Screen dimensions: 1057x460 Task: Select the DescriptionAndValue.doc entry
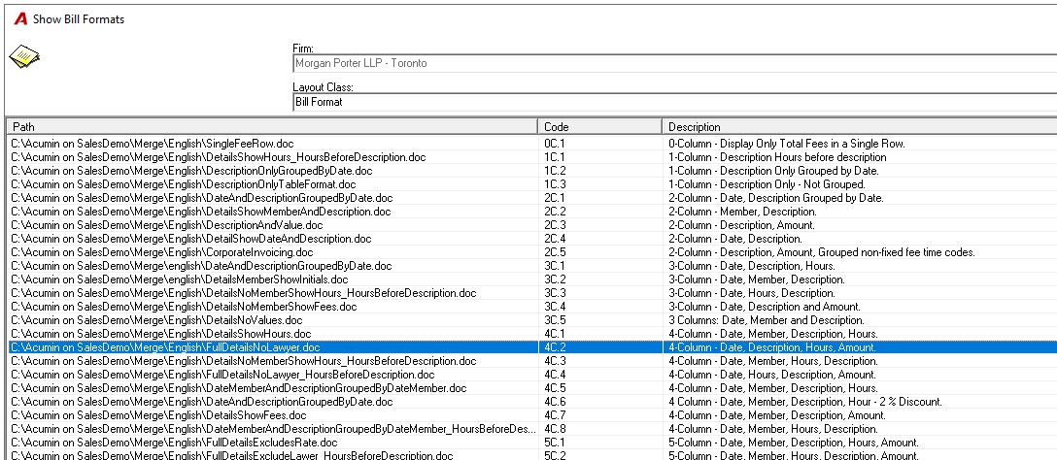[531, 225]
